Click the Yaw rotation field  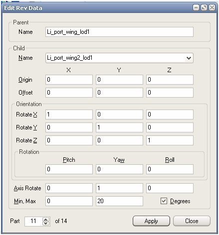point(119,169)
